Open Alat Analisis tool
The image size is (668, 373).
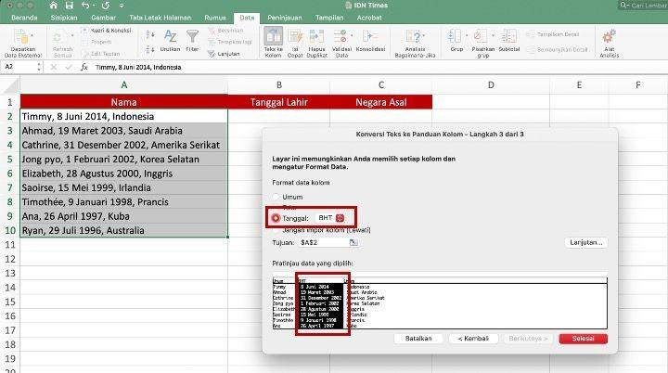[610, 36]
